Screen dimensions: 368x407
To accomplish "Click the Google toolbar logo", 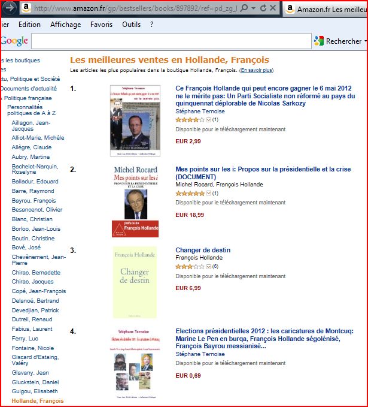I will pos(14,41).
